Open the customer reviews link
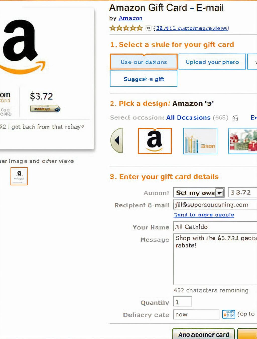This screenshot has height=339, width=257. [x=191, y=28]
